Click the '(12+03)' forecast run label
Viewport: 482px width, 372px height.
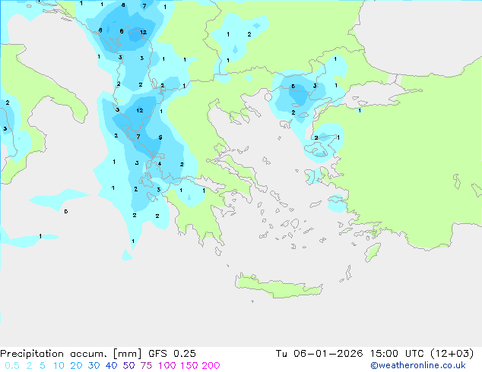click(x=452, y=354)
